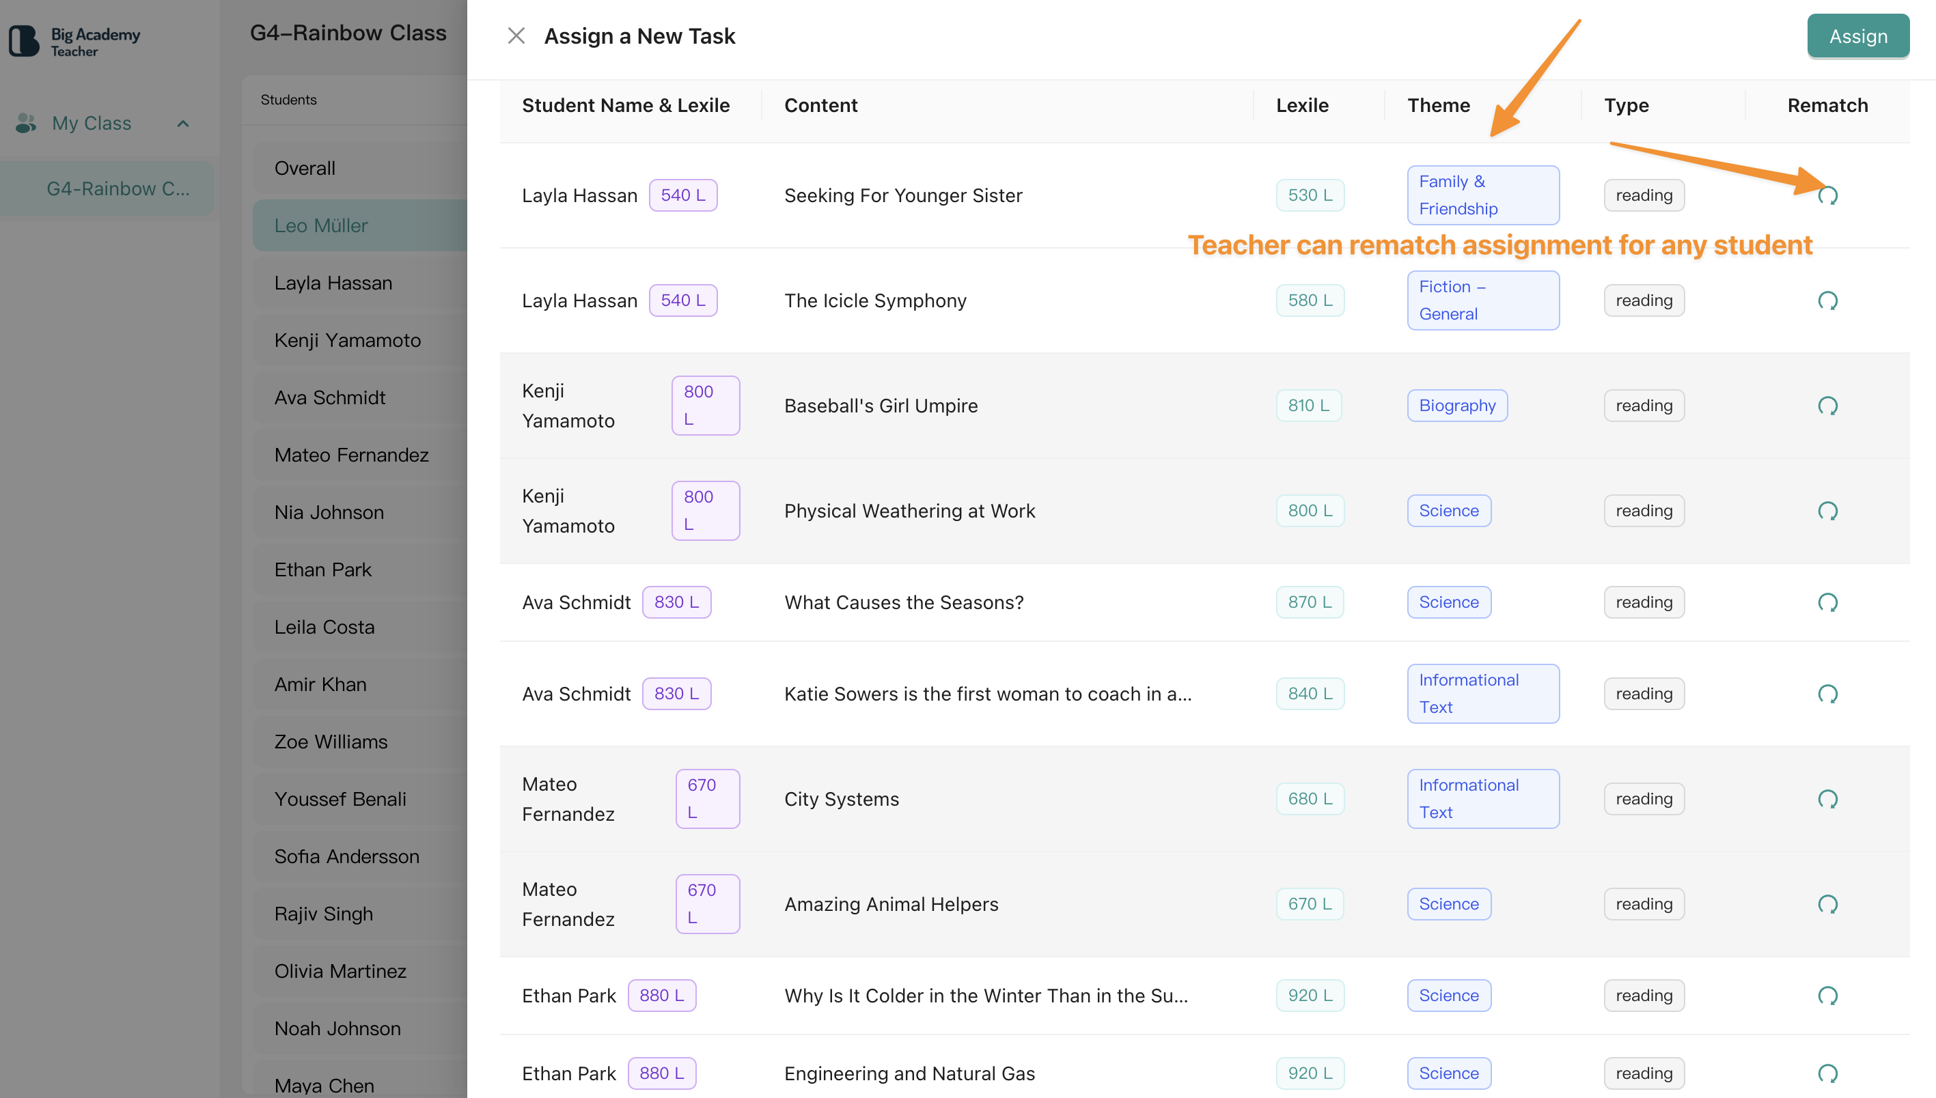
Task: Rematch the City Systems assignment
Action: [x=1827, y=800]
